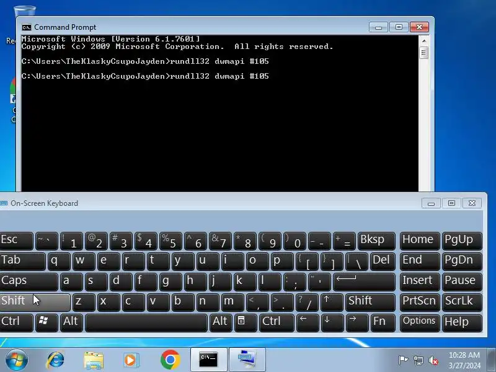Minimize the On-Screen Keyboard window
Viewport: 496px width, 372px height.
[x=431, y=203]
